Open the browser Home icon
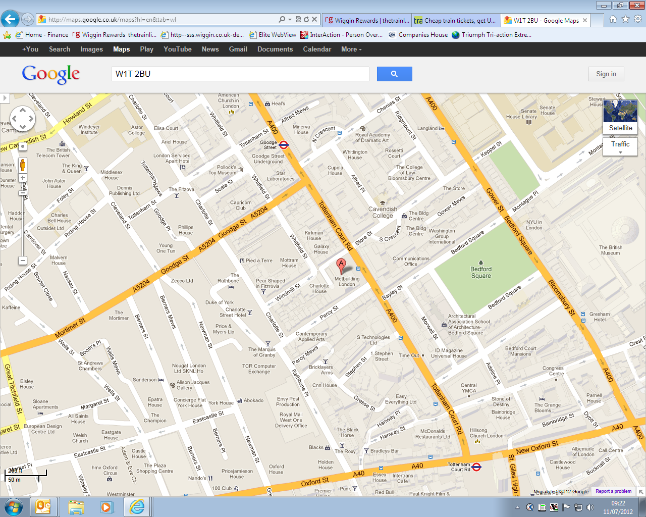Screen dimensions: 646x517 [x=613, y=19]
